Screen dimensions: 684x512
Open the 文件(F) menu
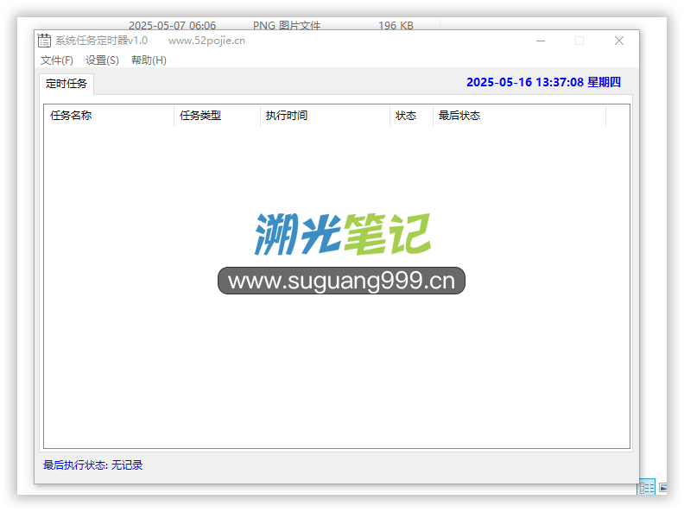pos(57,60)
